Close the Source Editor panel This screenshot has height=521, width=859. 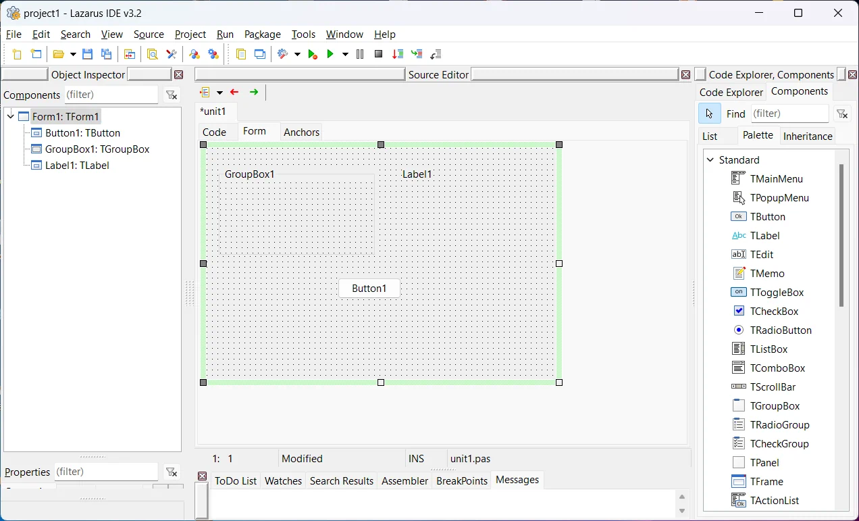coord(685,74)
